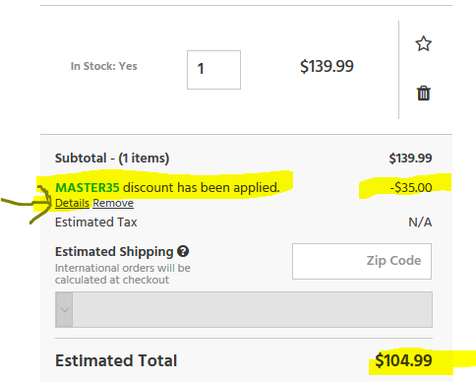Click the Estimated Shipping heading
The image size is (476, 382).
pyautogui.click(x=114, y=252)
